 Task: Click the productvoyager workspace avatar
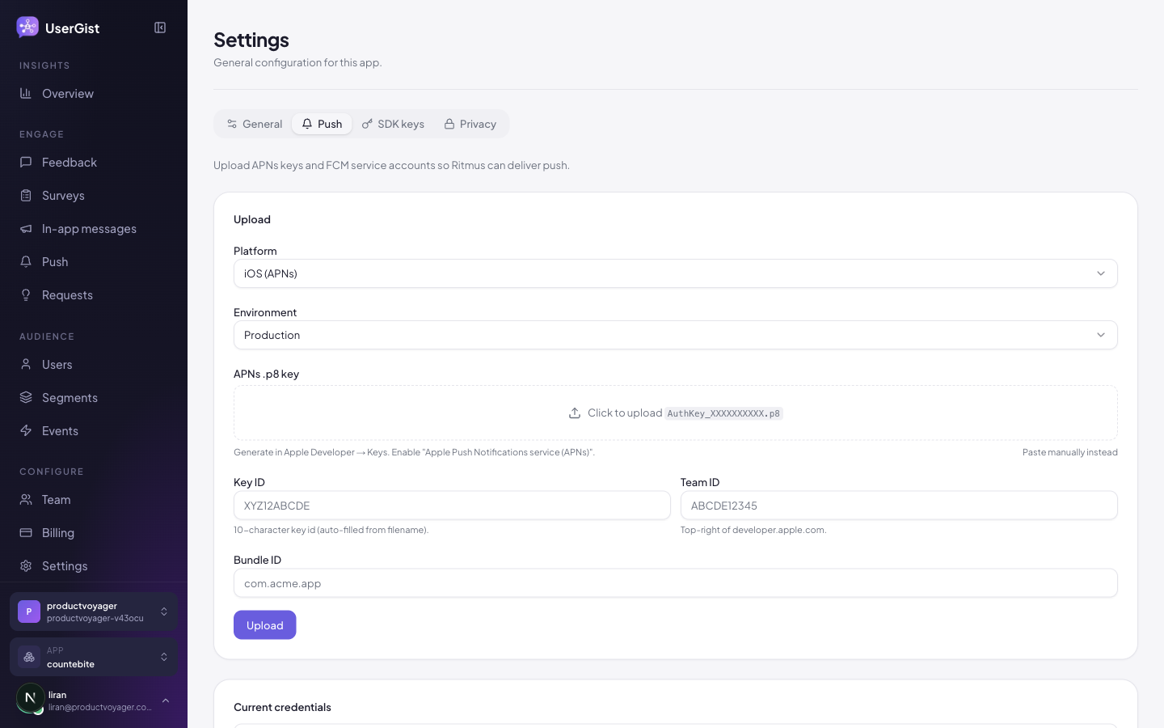point(29,612)
